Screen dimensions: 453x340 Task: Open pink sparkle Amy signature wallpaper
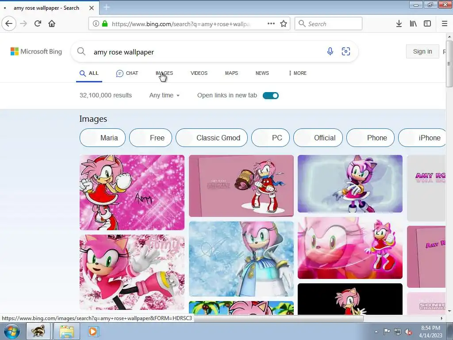(132, 193)
